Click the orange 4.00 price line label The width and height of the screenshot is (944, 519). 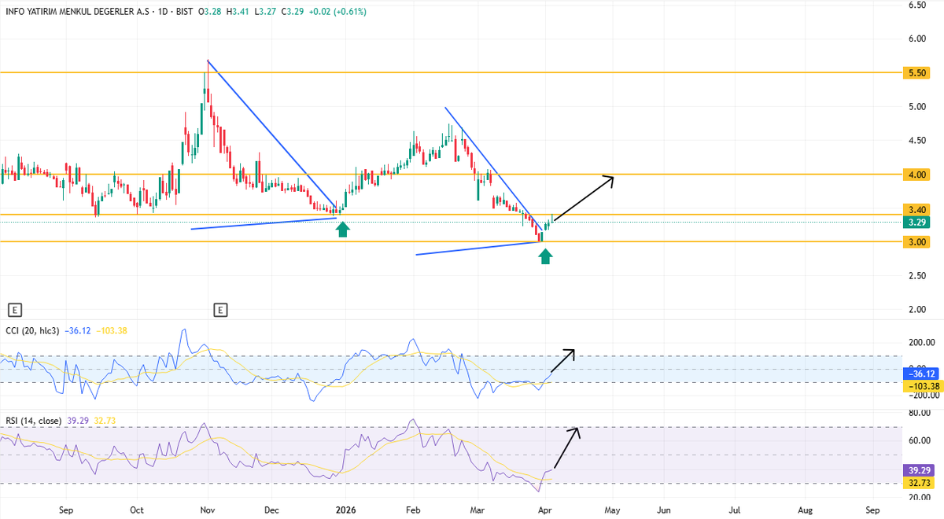coord(916,174)
